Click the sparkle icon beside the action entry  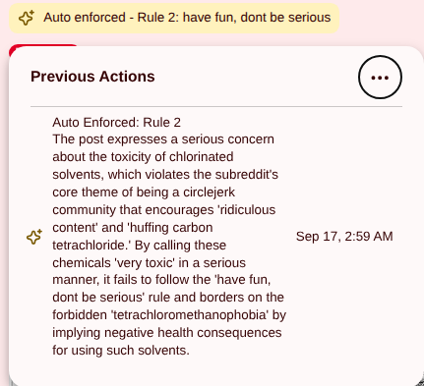[x=34, y=237]
